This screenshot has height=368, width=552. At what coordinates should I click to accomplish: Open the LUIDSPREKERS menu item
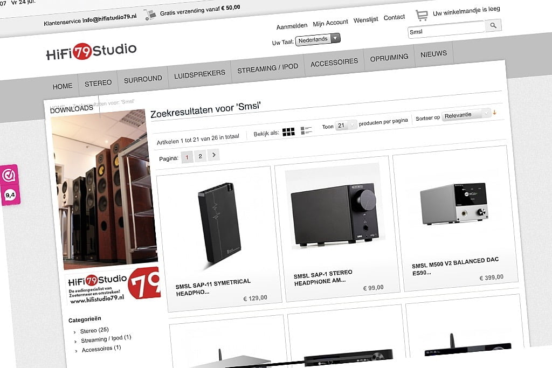coord(199,74)
